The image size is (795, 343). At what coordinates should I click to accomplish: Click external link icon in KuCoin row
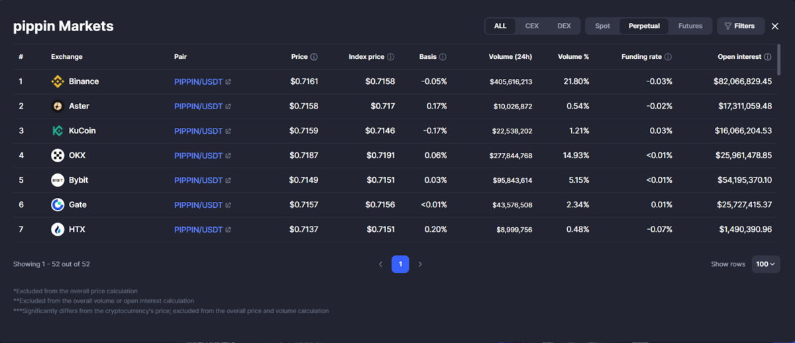(229, 131)
